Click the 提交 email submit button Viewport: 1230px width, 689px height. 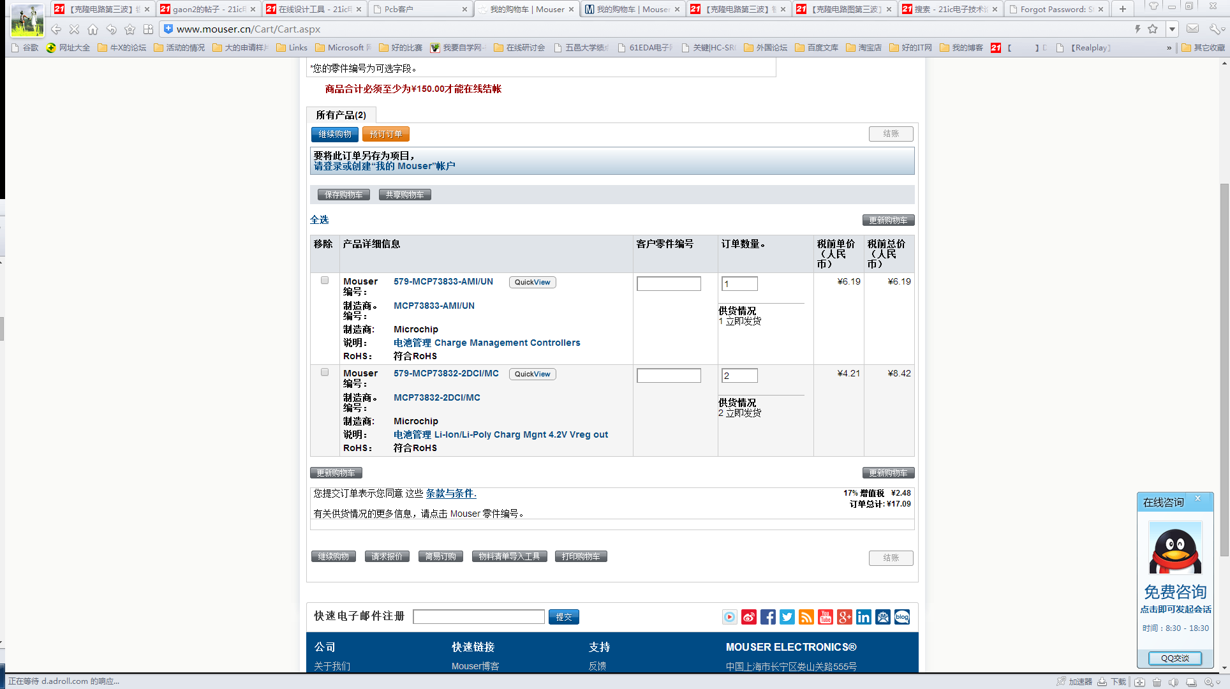564,617
